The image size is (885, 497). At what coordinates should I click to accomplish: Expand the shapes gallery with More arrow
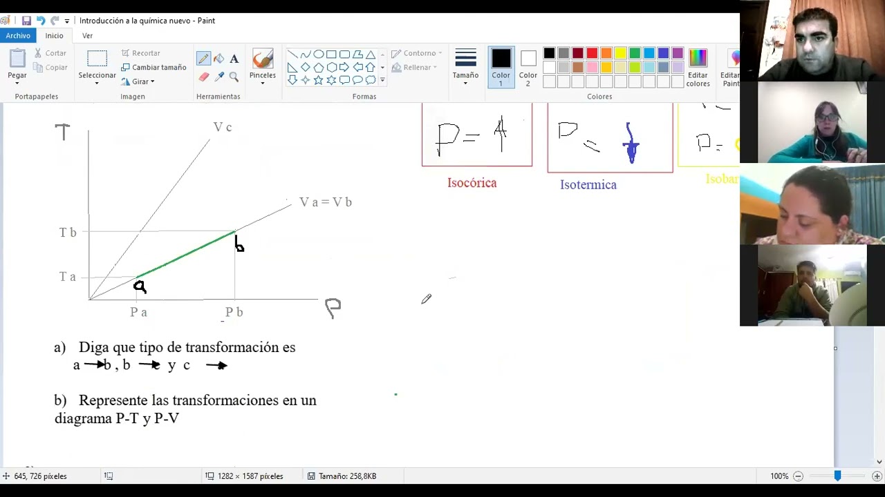382,80
